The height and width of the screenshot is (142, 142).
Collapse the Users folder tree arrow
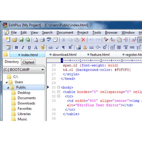[7, 82]
